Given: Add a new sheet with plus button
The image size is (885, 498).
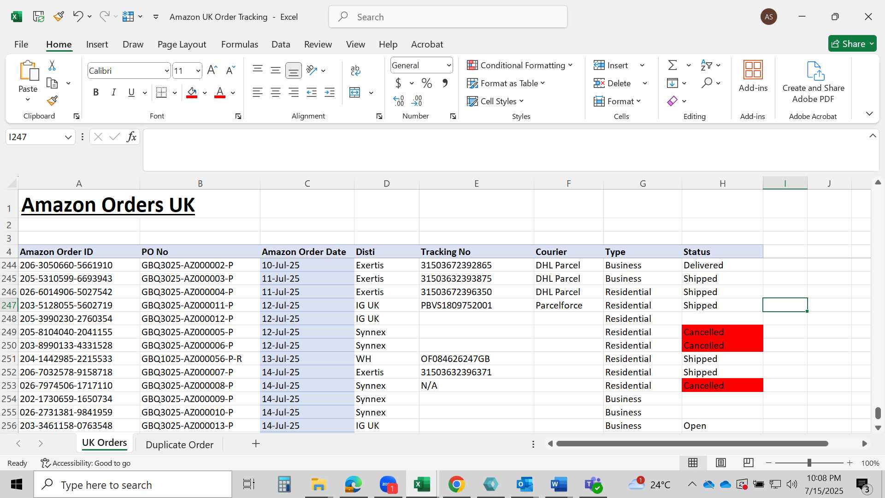Looking at the screenshot, I should tap(256, 444).
